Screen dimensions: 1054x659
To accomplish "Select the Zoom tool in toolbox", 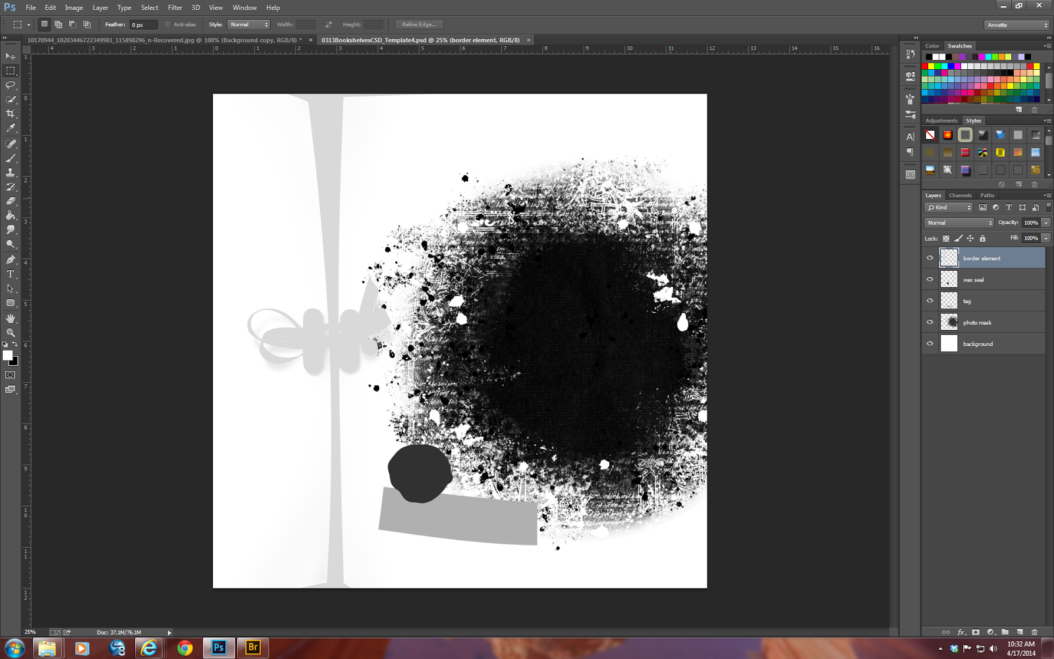I will click(x=11, y=332).
